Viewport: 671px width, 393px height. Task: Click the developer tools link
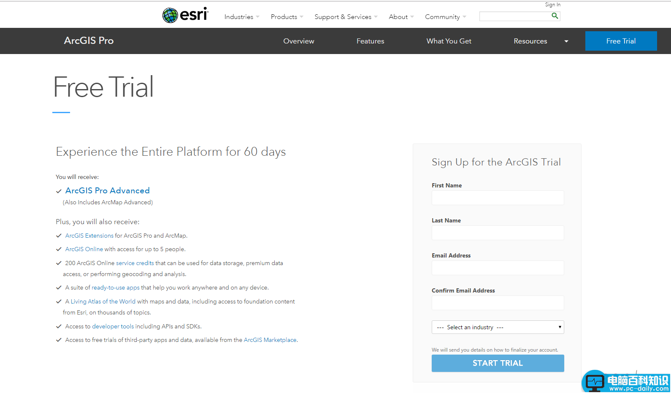pyautogui.click(x=113, y=326)
